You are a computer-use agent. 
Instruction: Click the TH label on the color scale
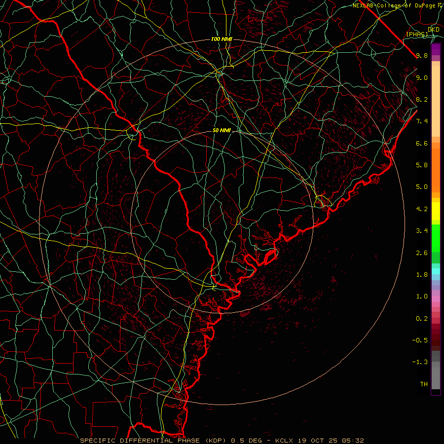[x=424, y=384]
